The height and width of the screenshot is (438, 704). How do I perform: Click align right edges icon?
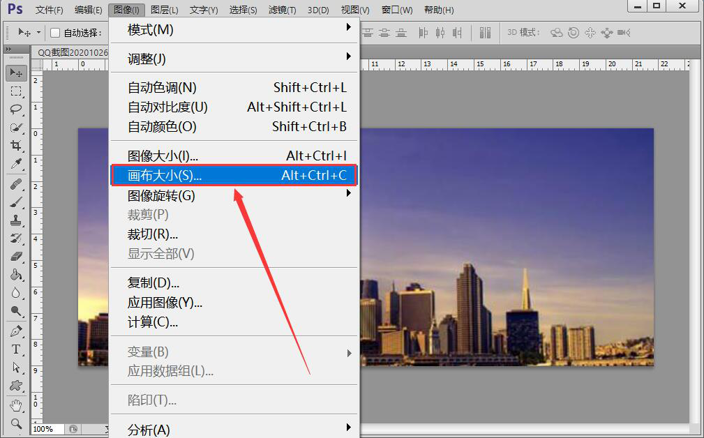pos(457,32)
